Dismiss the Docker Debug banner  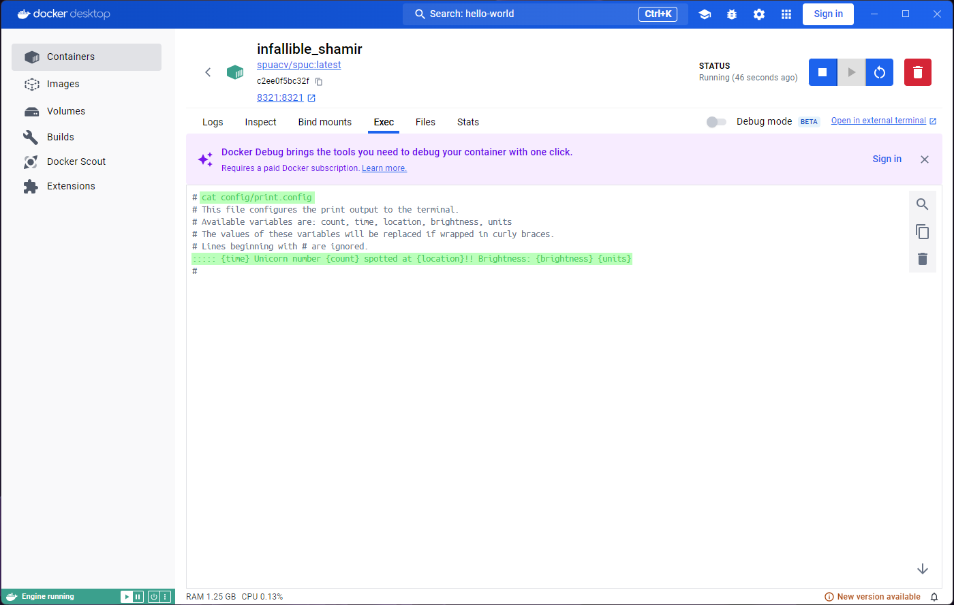tap(925, 159)
